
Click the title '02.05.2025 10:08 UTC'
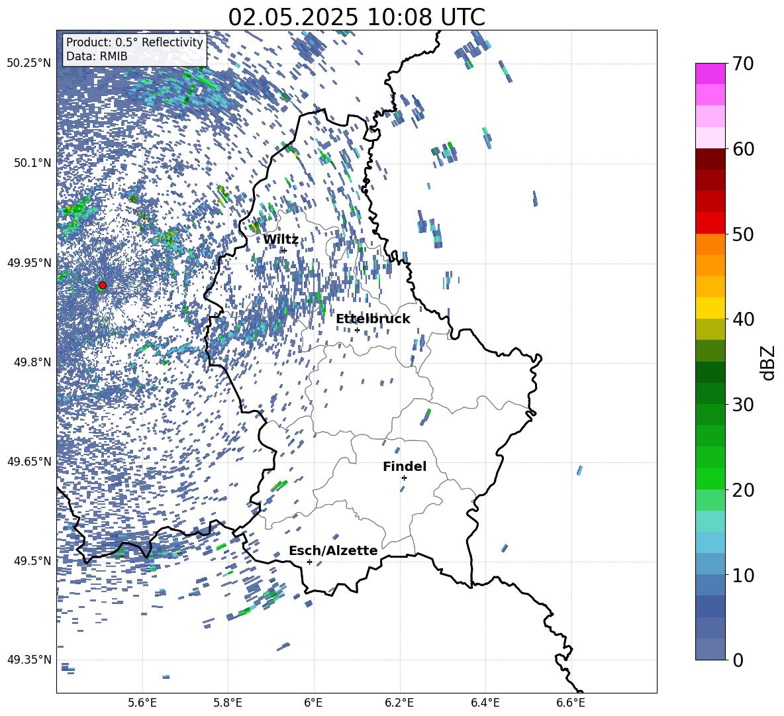[x=356, y=17]
